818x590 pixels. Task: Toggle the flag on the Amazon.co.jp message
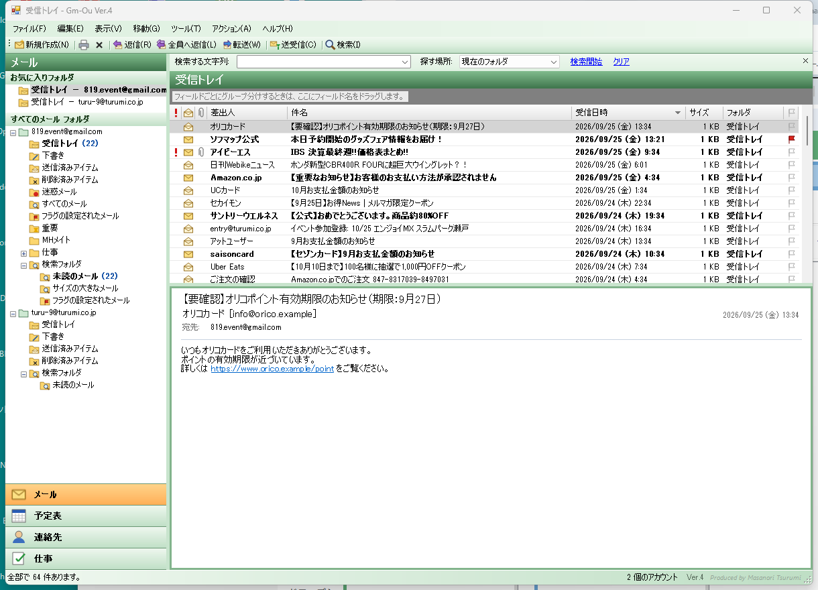[792, 178]
